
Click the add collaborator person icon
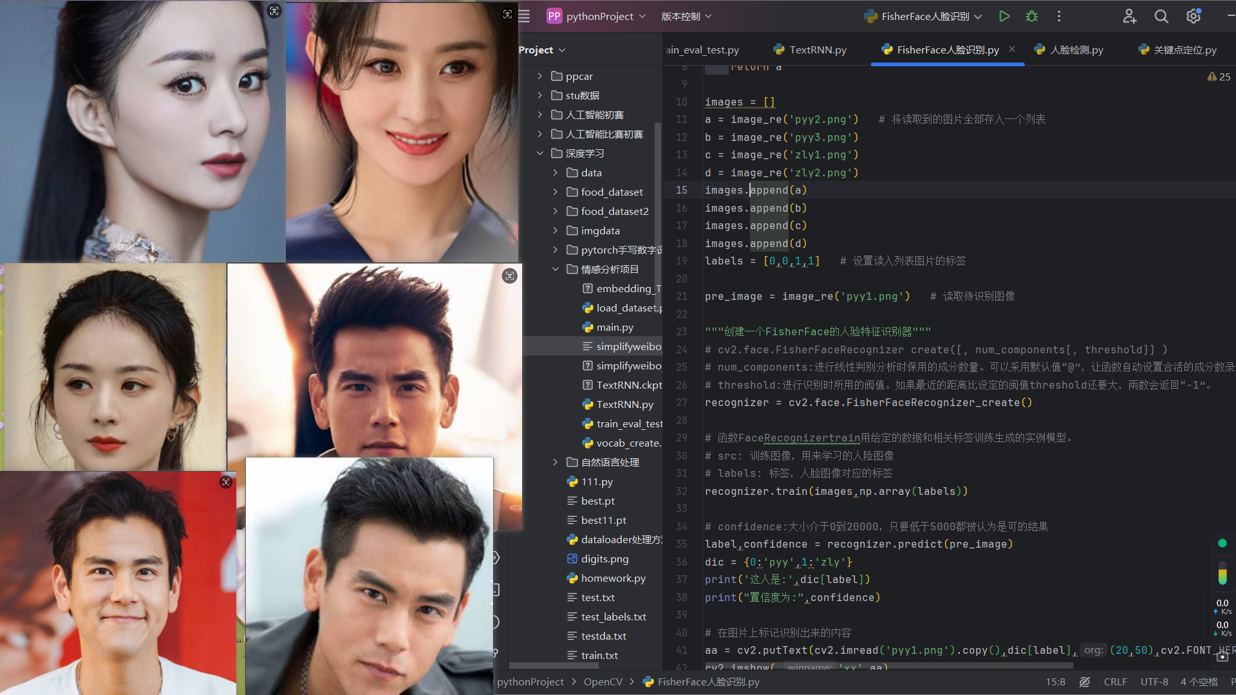tap(1129, 17)
